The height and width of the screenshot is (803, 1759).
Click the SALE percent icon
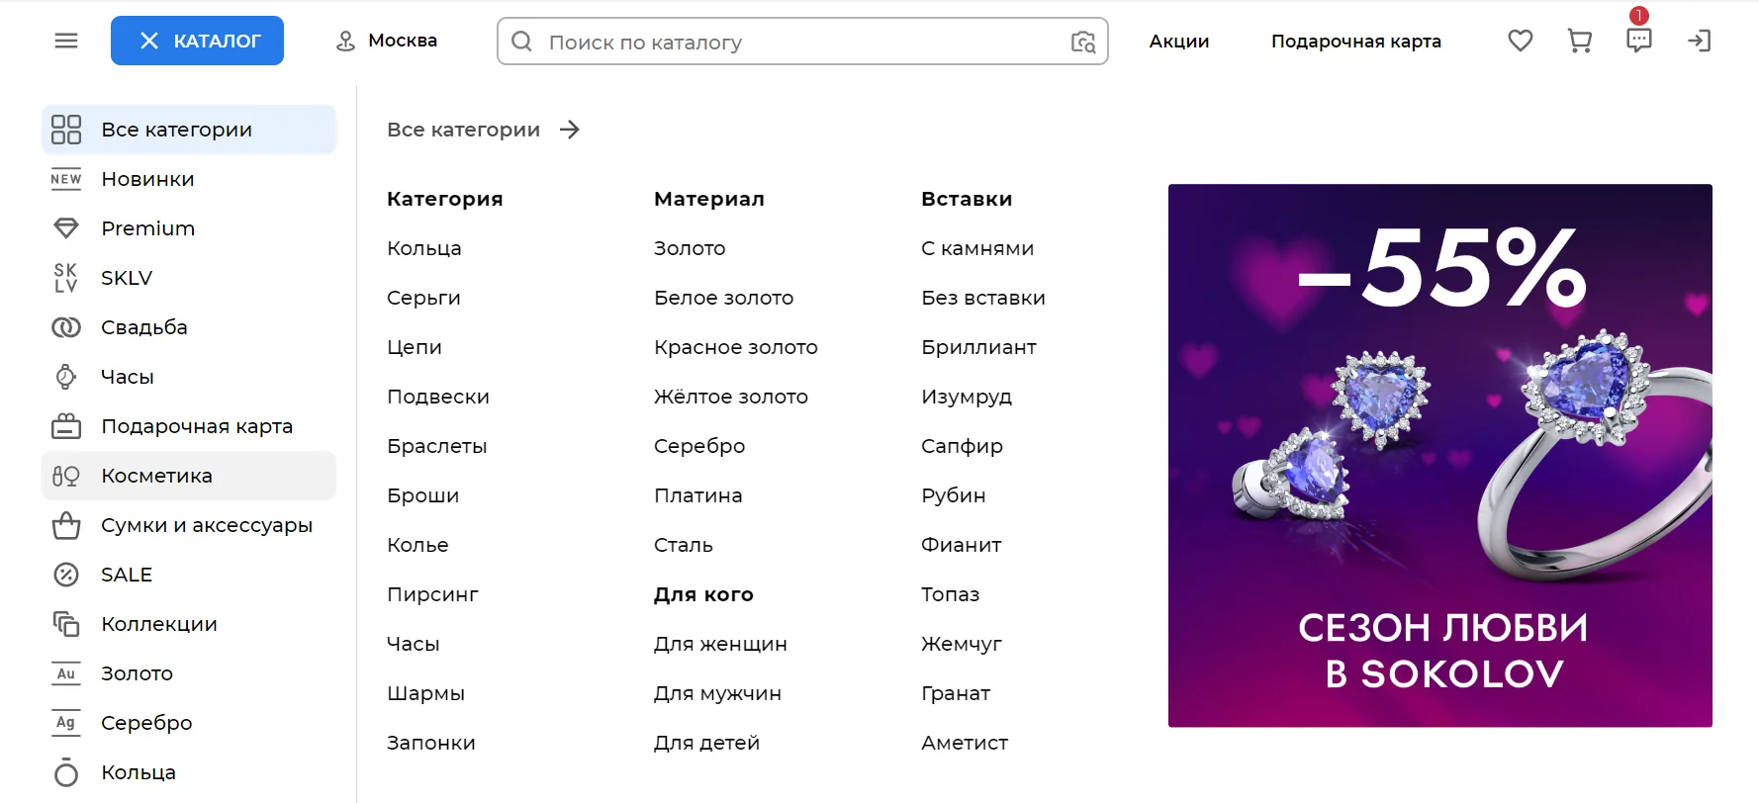point(65,574)
